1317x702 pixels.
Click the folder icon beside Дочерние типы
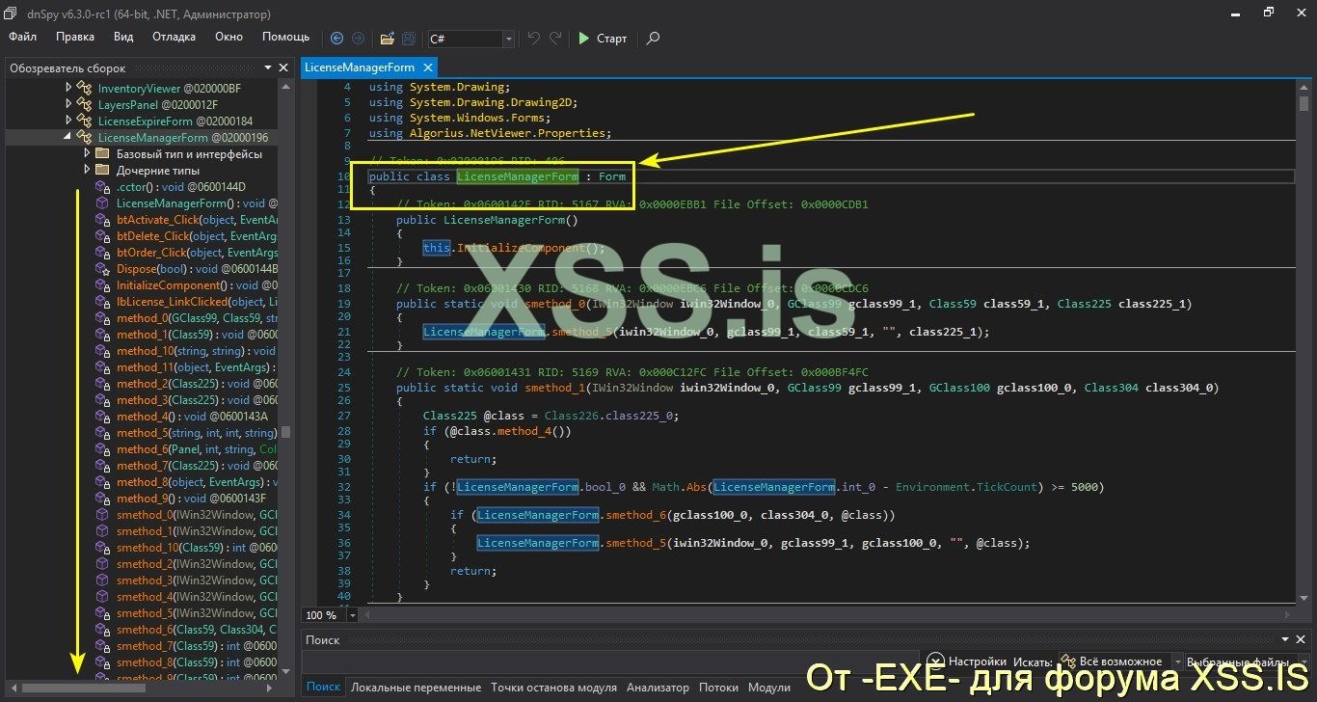[102, 171]
